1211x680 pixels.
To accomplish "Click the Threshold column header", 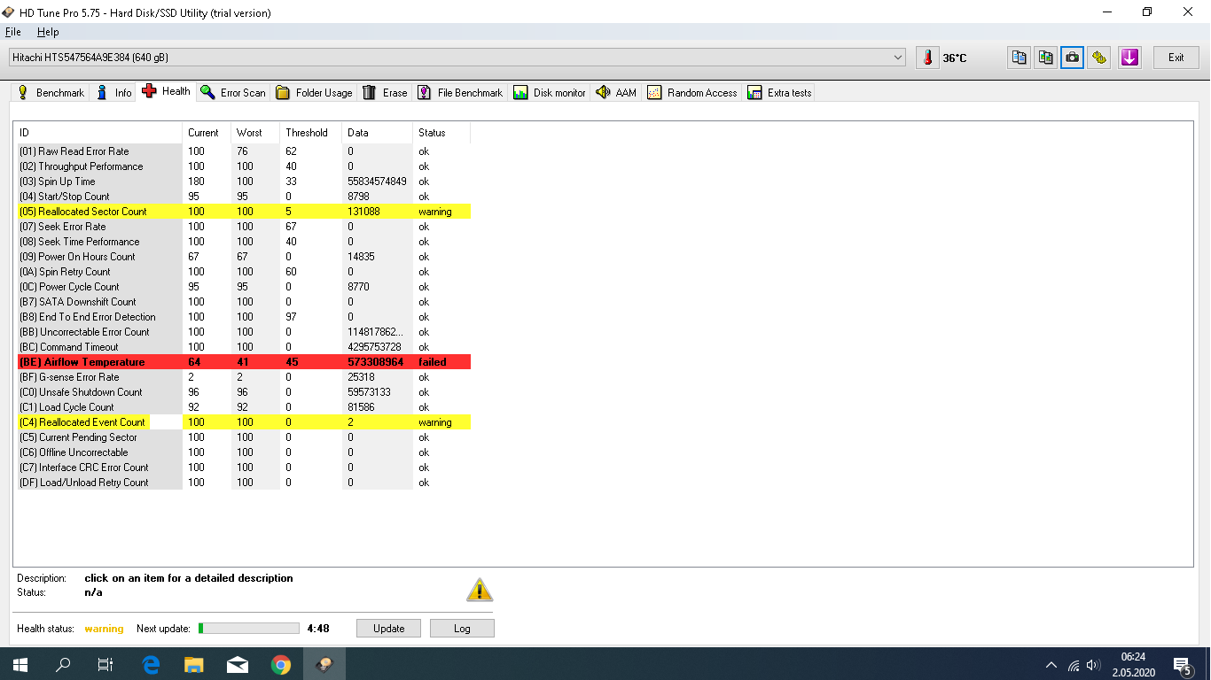I will click(311, 133).
